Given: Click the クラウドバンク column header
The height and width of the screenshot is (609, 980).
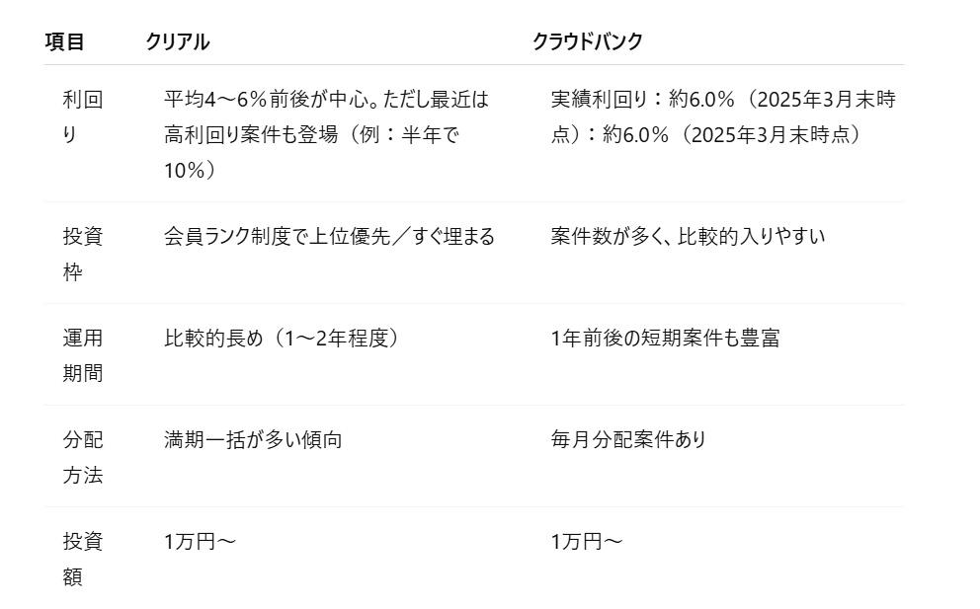Looking at the screenshot, I should point(587,41).
